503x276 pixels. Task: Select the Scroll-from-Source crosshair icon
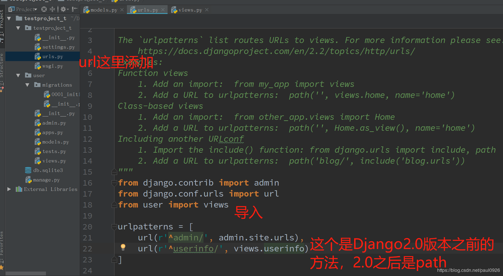pos(44,9)
